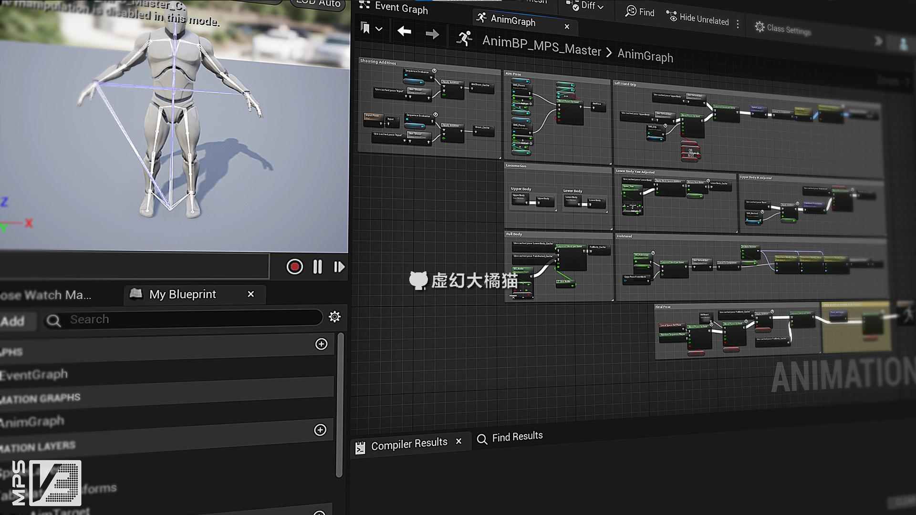Step forward one frame in preview
916x515 pixels.
coord(339,267)
